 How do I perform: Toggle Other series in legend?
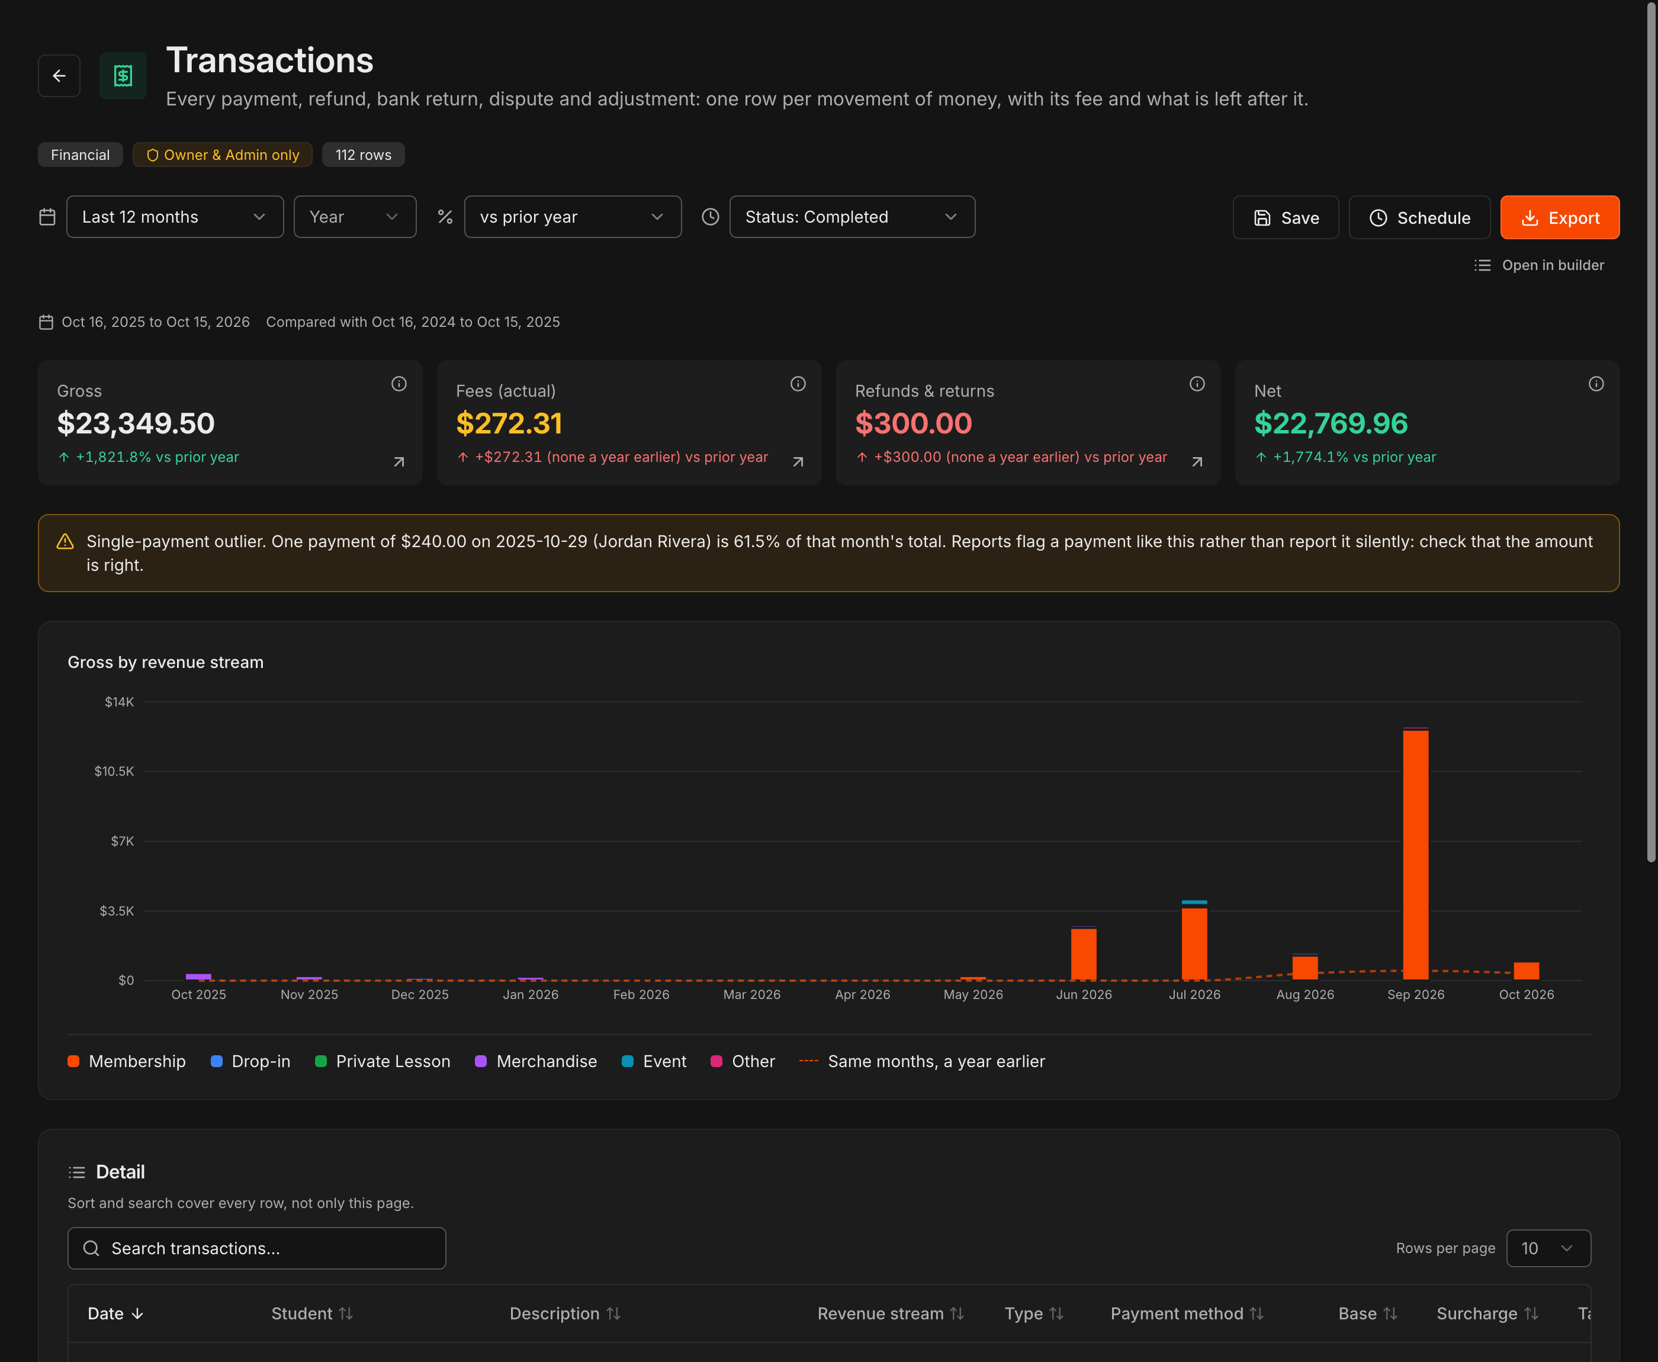point(743,1062)
